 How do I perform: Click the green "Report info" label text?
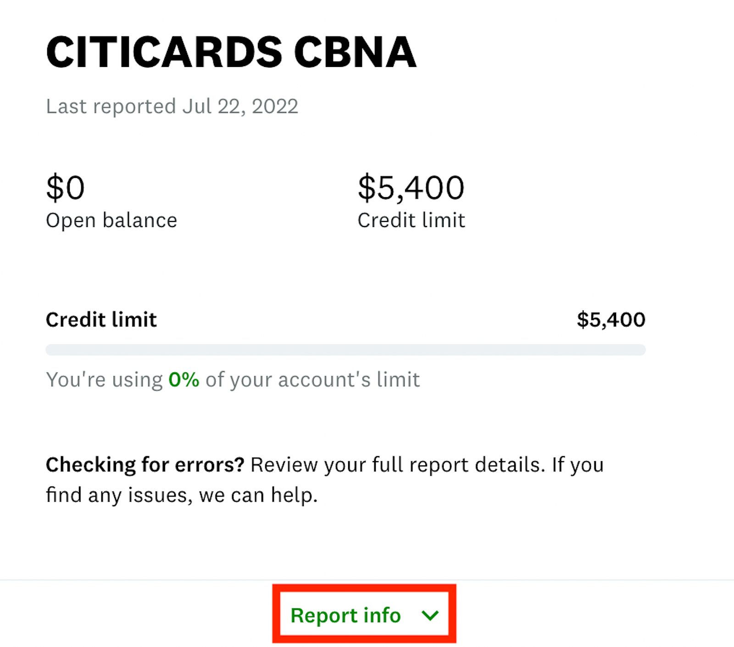tap(345, 615)
